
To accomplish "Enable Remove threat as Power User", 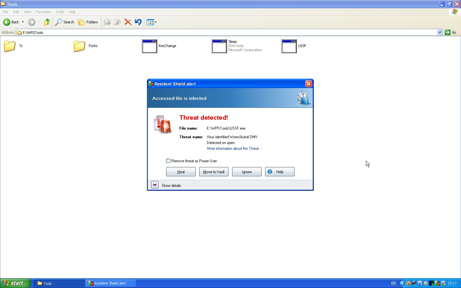I will 168,161.
